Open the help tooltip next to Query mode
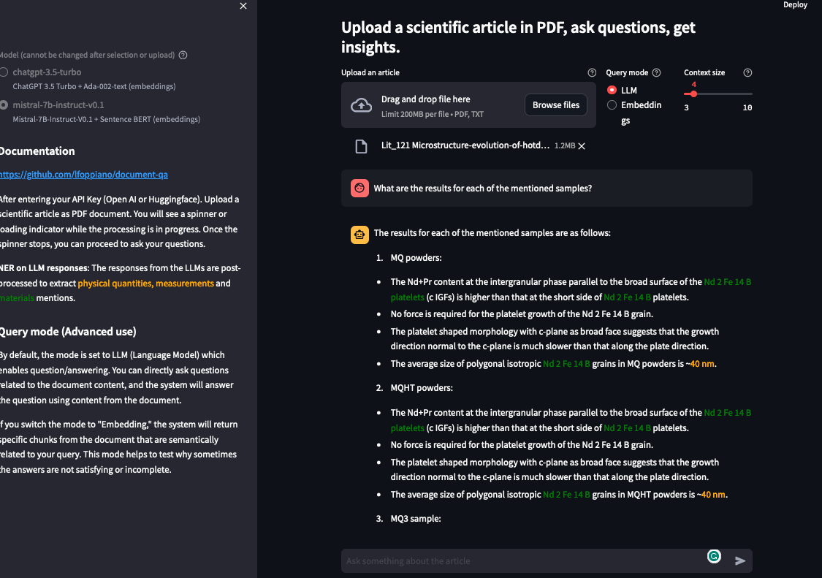This screenshot has height=578, width=822. [x=656, y=72]
